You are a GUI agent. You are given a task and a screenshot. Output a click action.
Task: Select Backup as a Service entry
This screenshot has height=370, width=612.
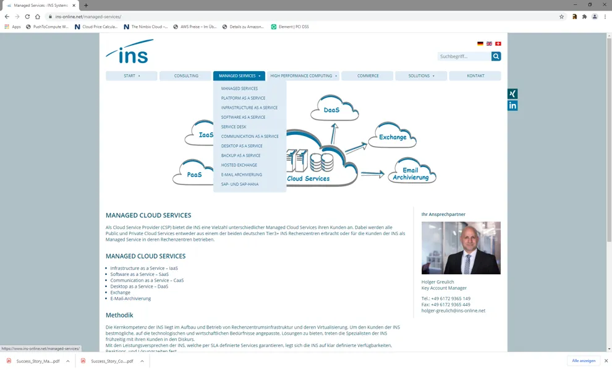pos(241,155)
